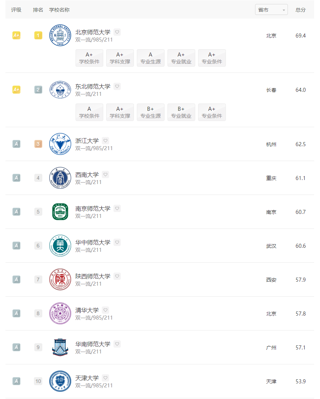Screen dimensions: 320x399
Task: Expand 东北师范大学 A+ 学科支撑 detail
Action: click(x=120, y=112)
